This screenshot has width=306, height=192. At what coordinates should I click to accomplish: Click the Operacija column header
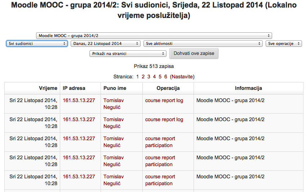pyautogui.click(x=168, y=88)
